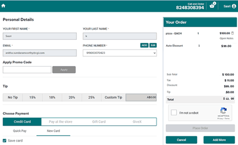
Task: Open the shopping cart basket icon
Action: point(212,6)
